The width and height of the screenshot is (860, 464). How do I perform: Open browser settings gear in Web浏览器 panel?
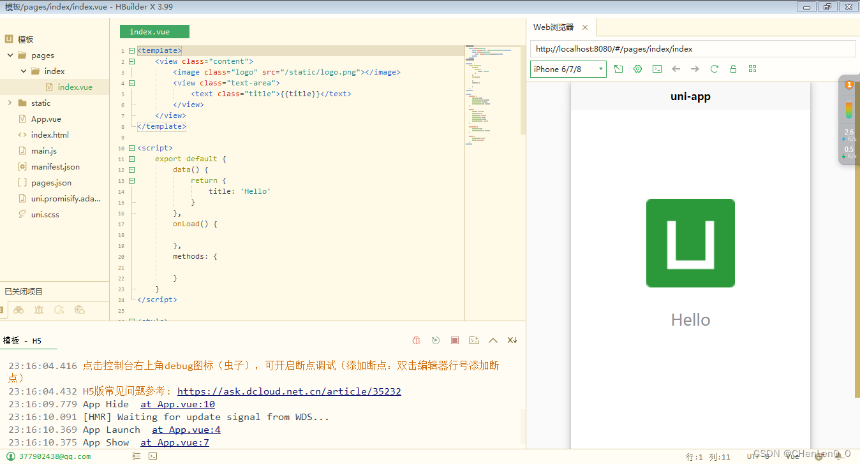pyautogui.click(x=637, y=69)
